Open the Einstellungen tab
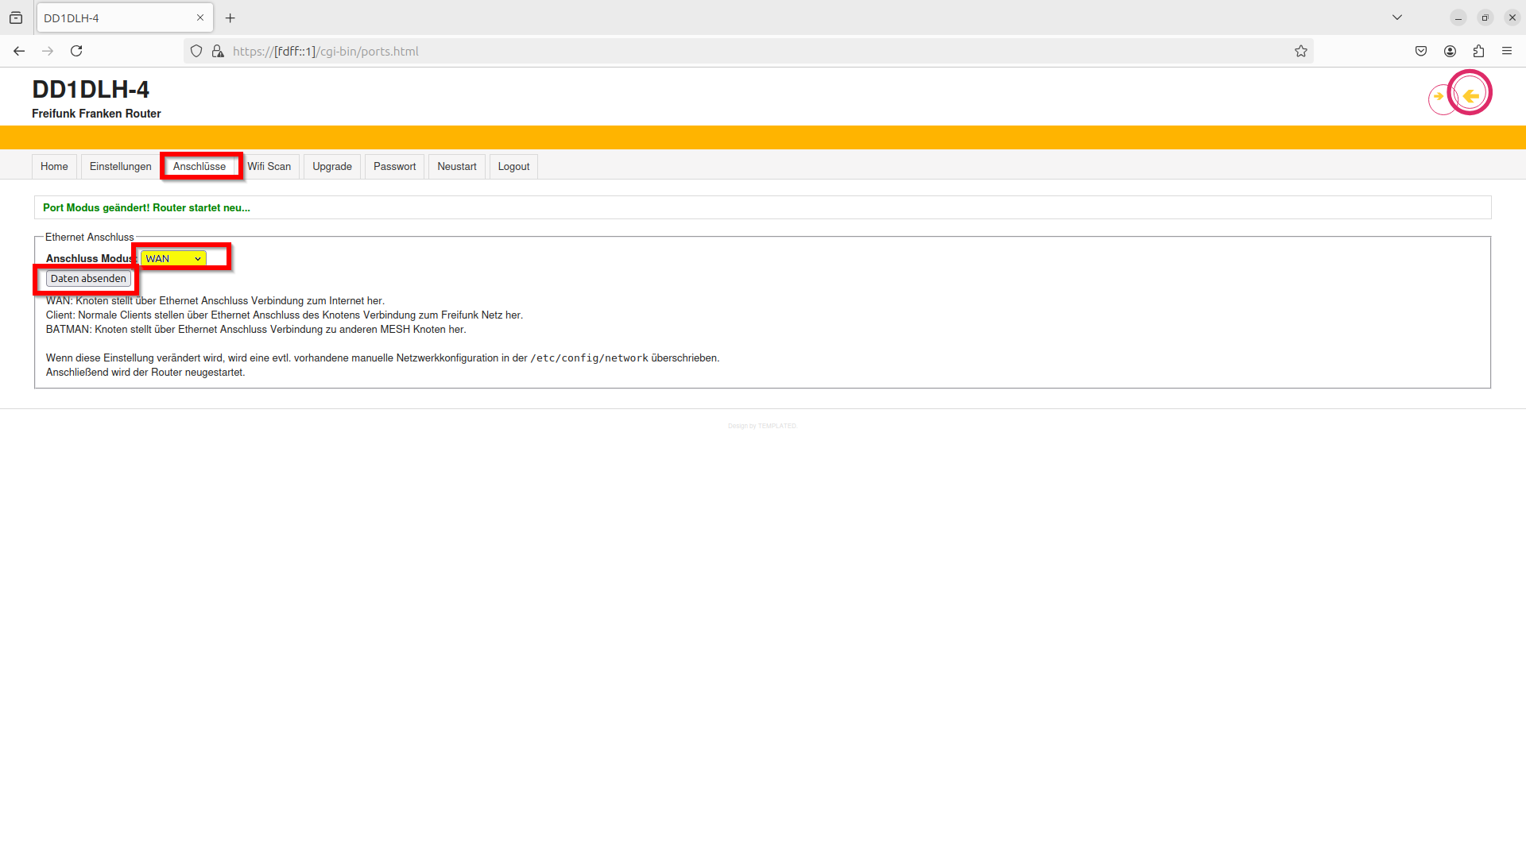This screenshot has width=1526, height=858. tap(120, 166)
